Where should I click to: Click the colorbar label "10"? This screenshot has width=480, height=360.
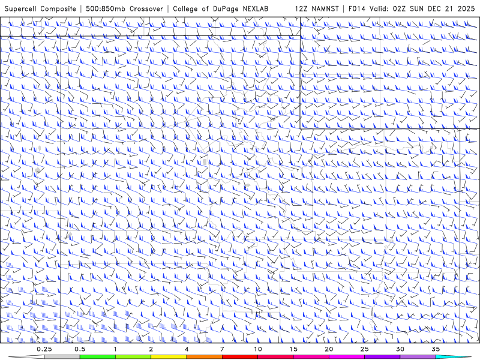click(258, 349)
